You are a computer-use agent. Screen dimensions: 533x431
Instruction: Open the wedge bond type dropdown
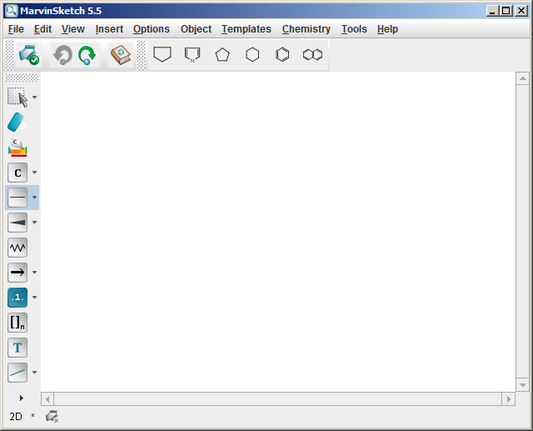(34, 223)
